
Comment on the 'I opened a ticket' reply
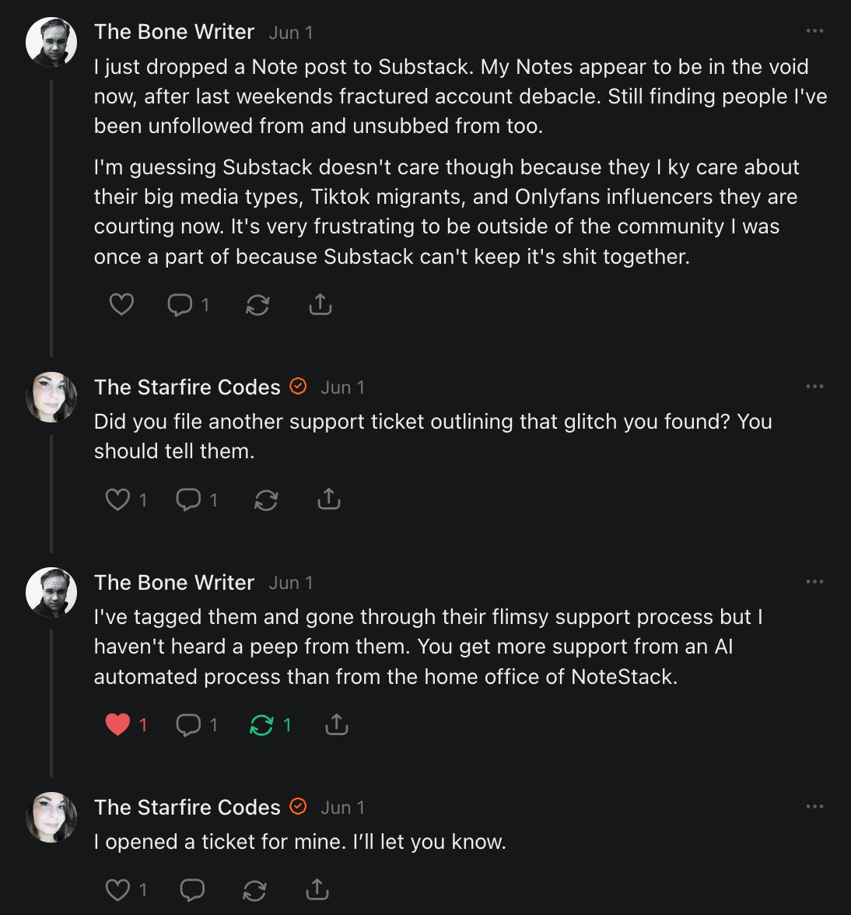click(x=191, y=889)
